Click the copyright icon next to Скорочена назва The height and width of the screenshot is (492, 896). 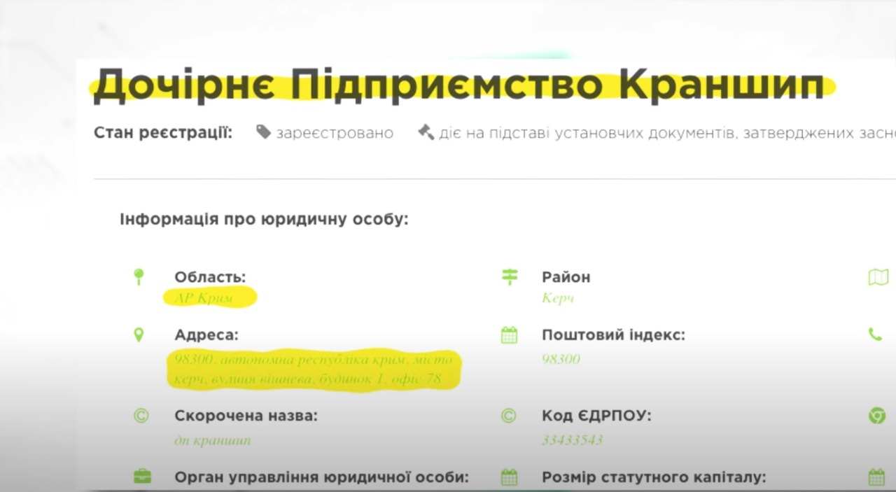point(141,416)
